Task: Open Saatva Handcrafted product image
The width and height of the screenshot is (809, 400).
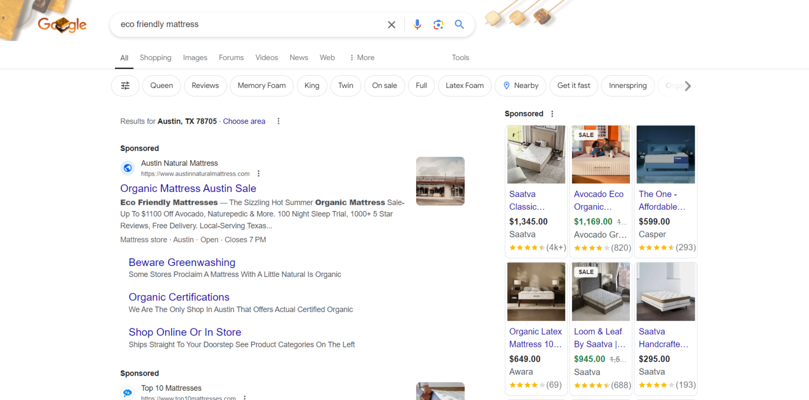Action: tap(666, 292)
